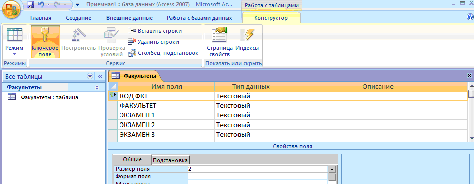Image resolution: width=474 pixels, height=184 pixels.
Task: Open the Общие properties tab
Action: click(x=132, y=159)
